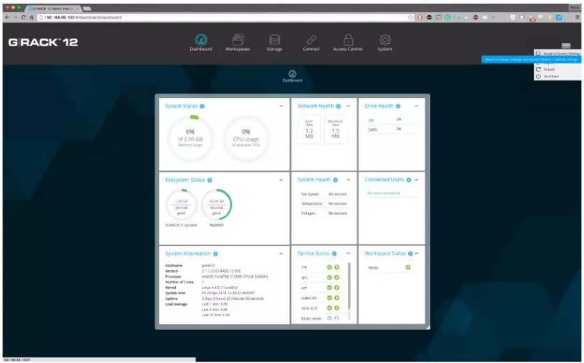This screenshot has width=584, height=363.
Task: Toggle the right green check in AFP row
Action: tap(337, 287)
